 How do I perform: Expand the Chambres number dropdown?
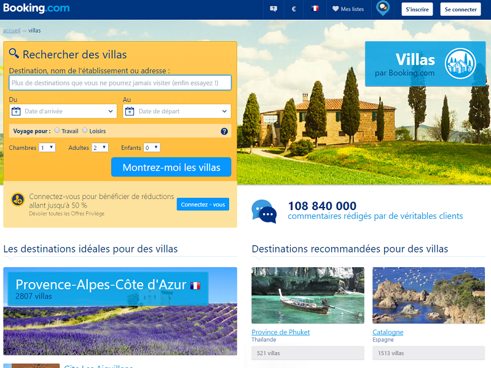pyautogui.click(x=47, y=147)
